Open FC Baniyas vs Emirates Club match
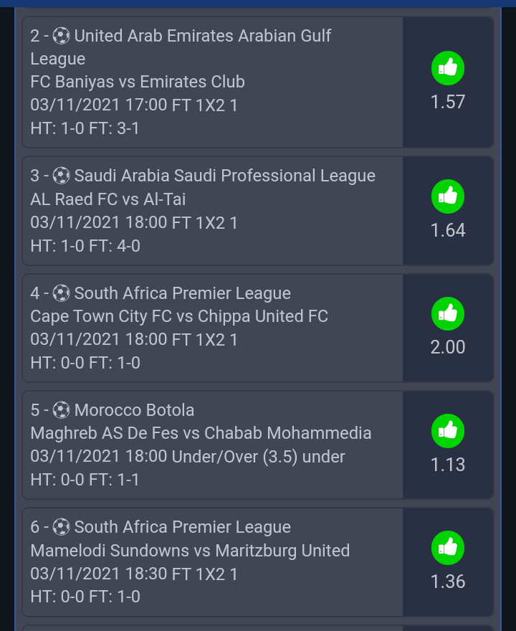The width and height of the screenshot is (516, 631). [x=138, y=82]
